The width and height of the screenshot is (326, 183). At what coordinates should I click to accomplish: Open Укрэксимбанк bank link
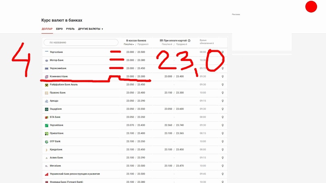(x=58, y=68)
